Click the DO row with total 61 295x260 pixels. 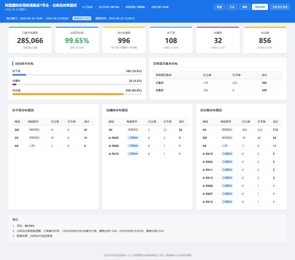point(54,130)
